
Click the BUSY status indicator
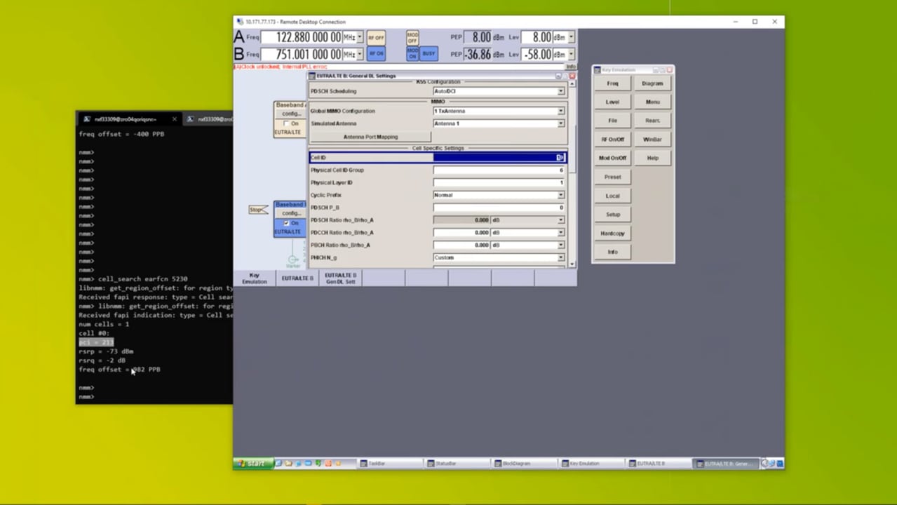(x=429, y=54)
